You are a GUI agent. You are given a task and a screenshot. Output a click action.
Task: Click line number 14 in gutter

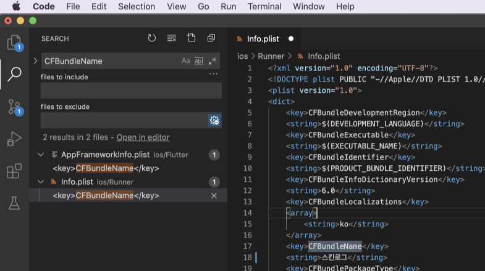click(x=248, y=213)
